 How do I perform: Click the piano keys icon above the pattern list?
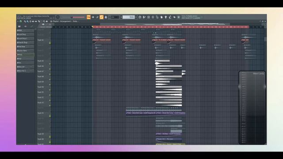click(x=19, y=26)
